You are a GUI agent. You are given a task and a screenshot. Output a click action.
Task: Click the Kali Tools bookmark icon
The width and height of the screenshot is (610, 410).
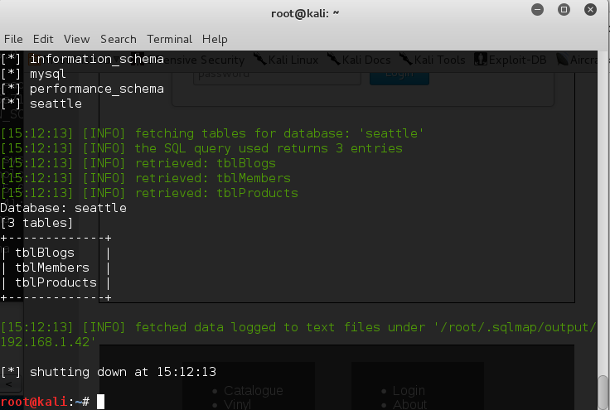tap(404, 60)
